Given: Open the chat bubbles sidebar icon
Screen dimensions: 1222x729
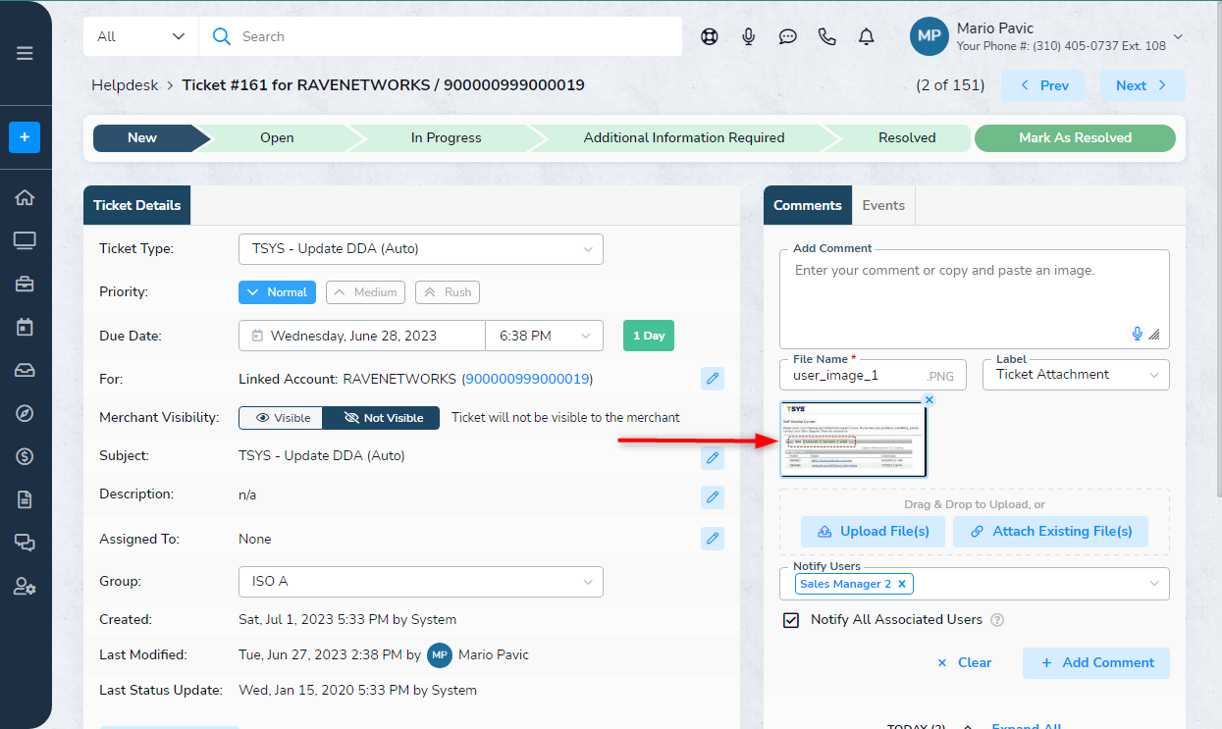Looking at the screenshot, I should point(26,543).
